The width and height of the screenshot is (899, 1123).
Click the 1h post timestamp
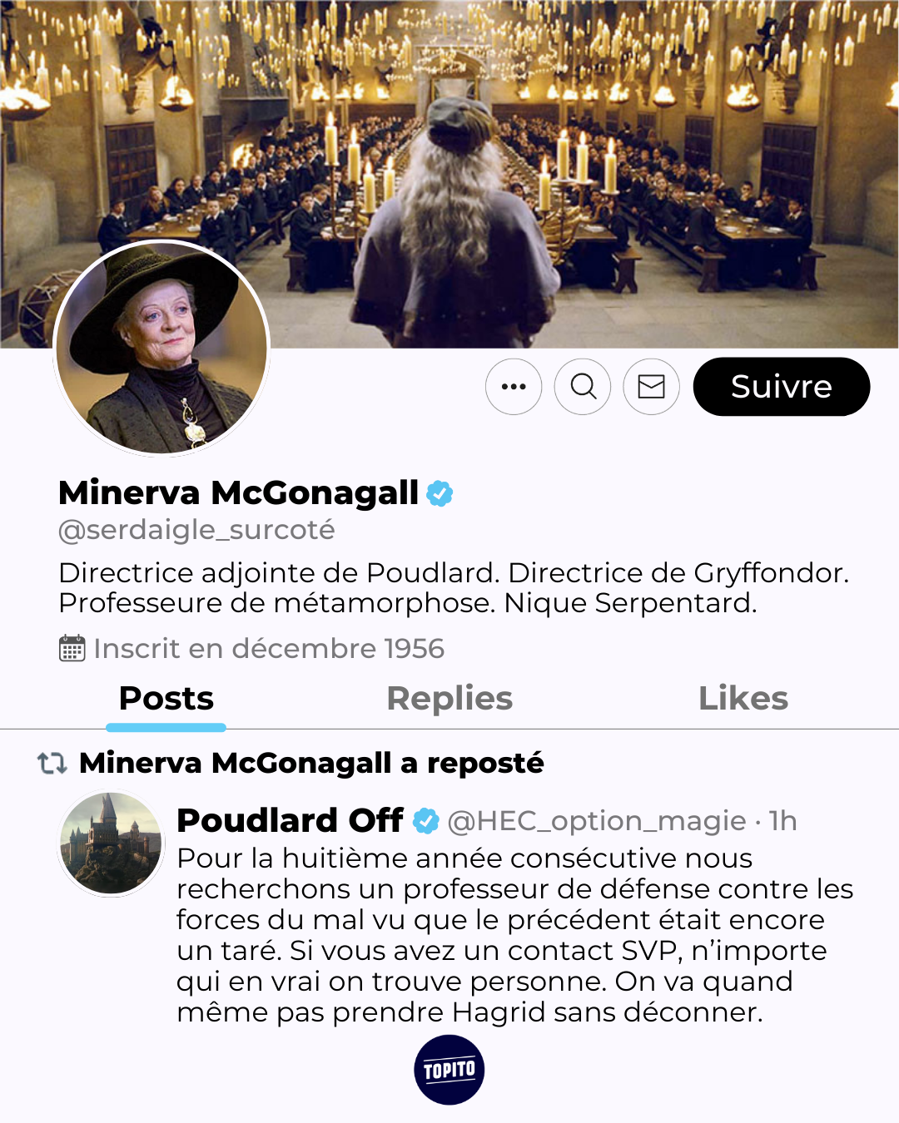pyautogui.click(x=782, y=821)
